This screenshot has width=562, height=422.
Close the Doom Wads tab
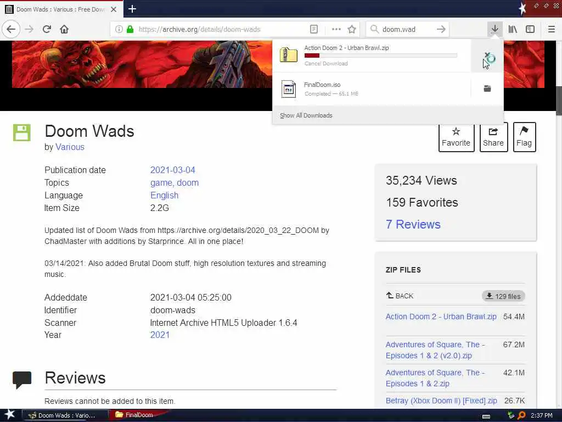coord(113,9)
